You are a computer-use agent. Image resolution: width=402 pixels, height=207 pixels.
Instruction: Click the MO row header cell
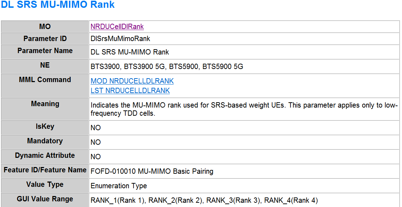click(45, 27)
